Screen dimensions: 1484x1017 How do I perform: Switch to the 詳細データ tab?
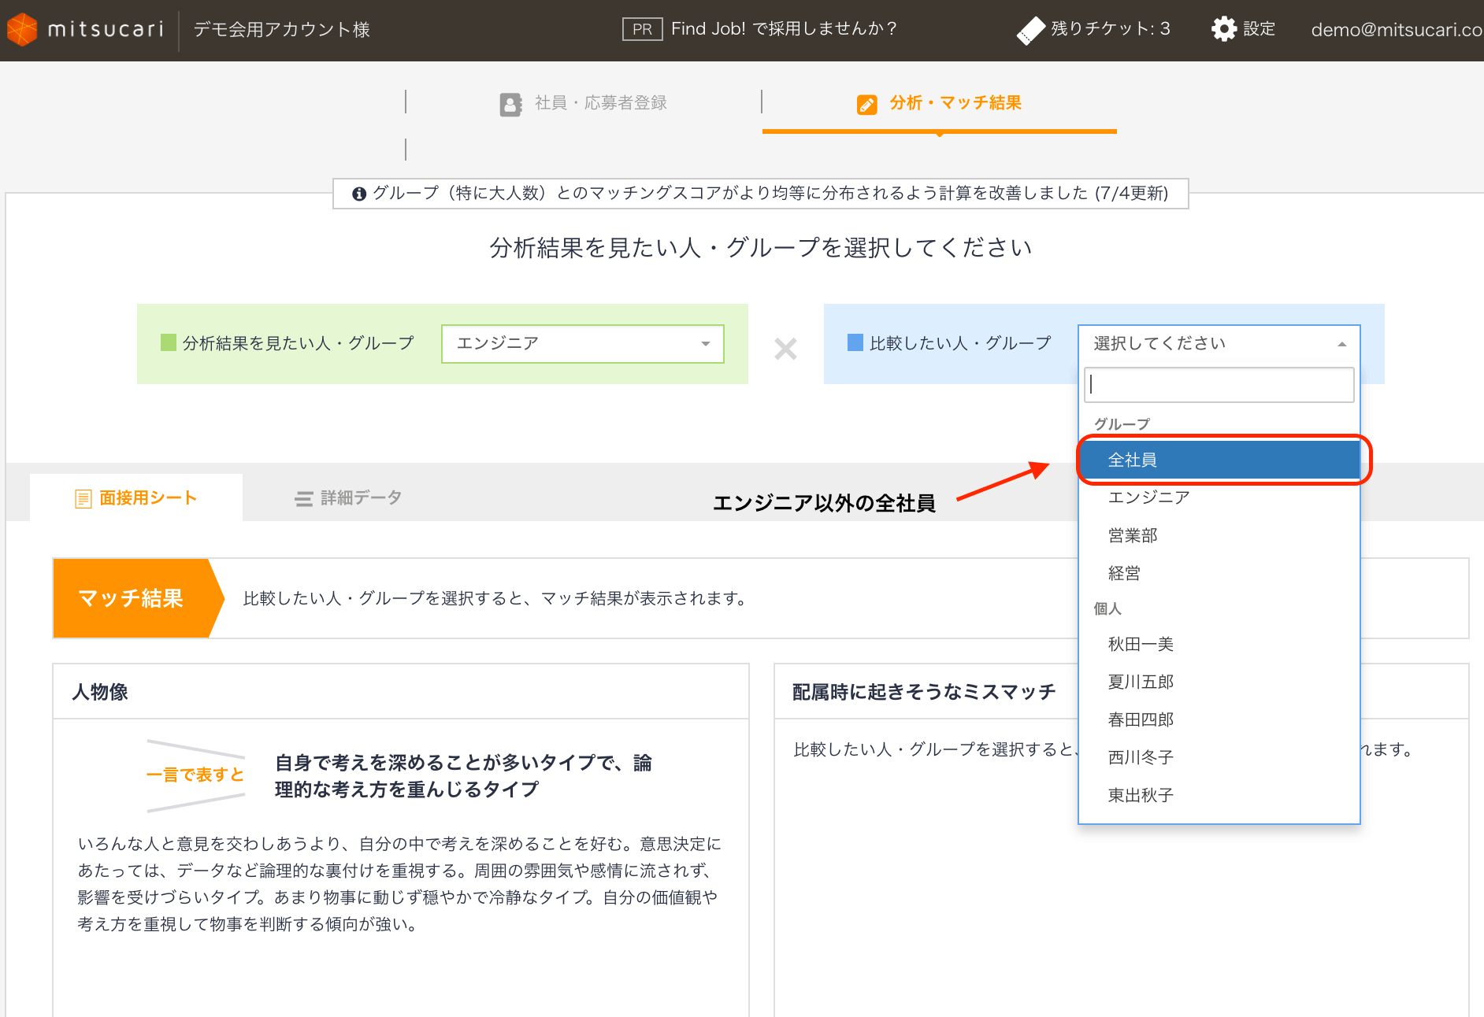(348, 497)
